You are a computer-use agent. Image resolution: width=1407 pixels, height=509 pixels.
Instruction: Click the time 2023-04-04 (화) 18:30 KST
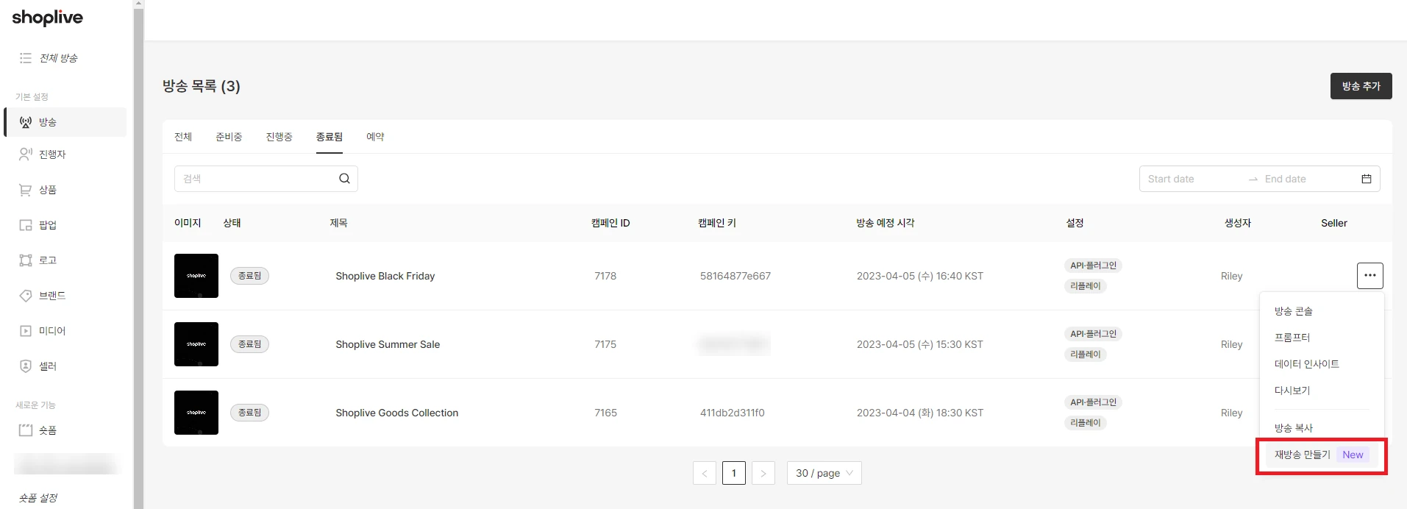point(920,413)
